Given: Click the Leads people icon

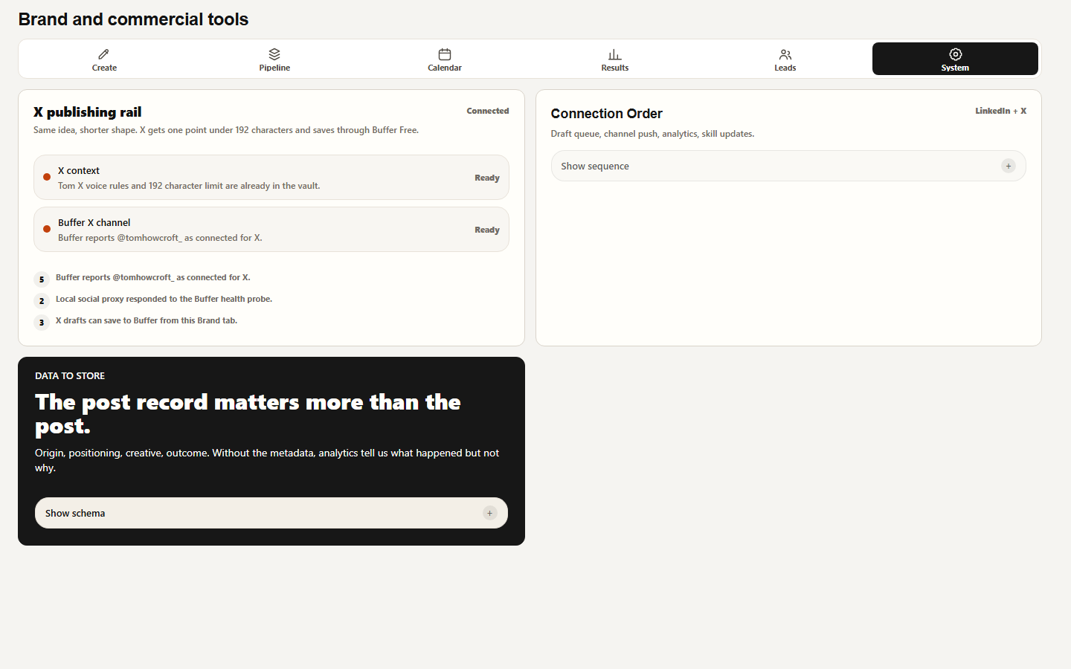Looking at the screenshot, I should click(785, 54).
